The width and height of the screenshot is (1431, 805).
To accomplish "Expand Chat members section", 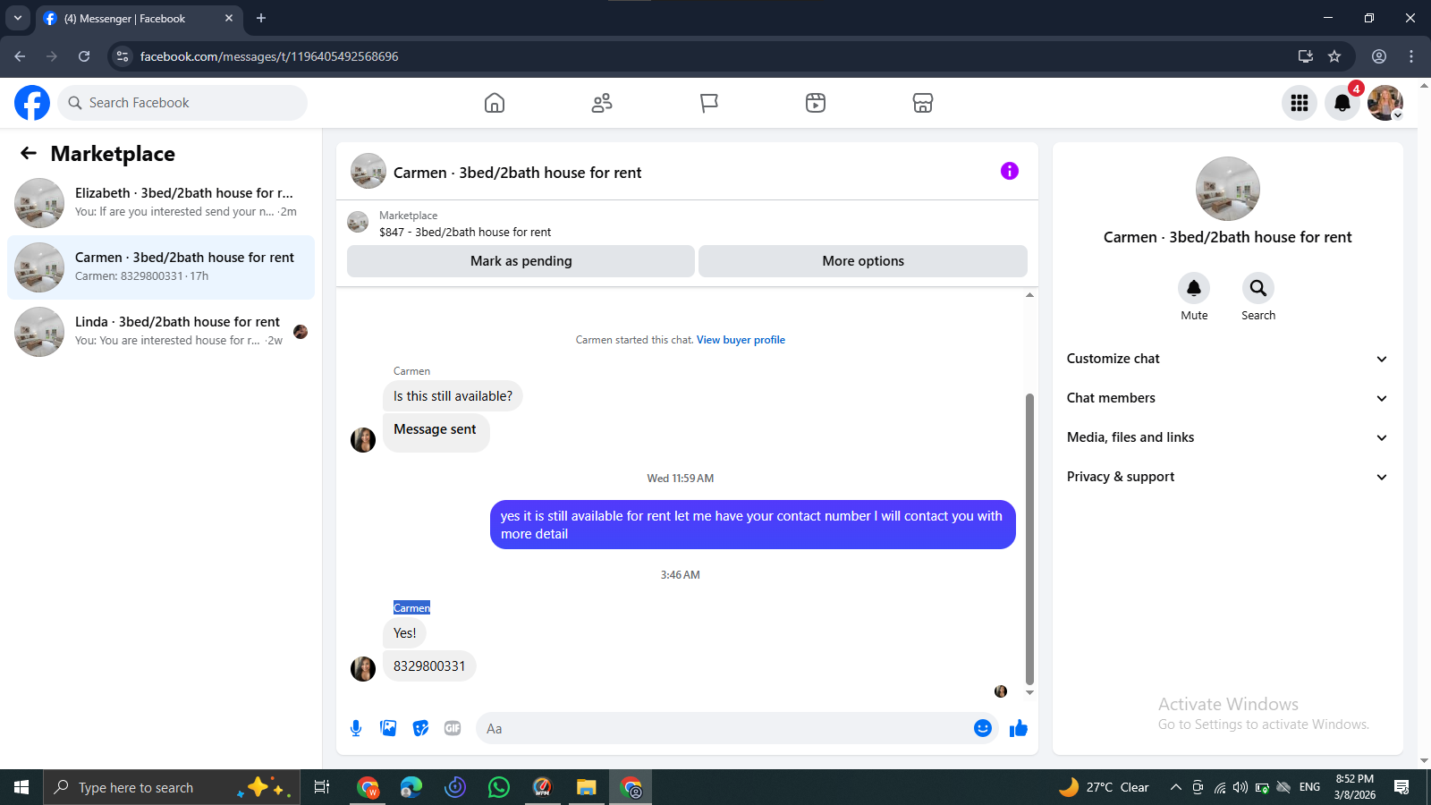I will [1227, 398].
